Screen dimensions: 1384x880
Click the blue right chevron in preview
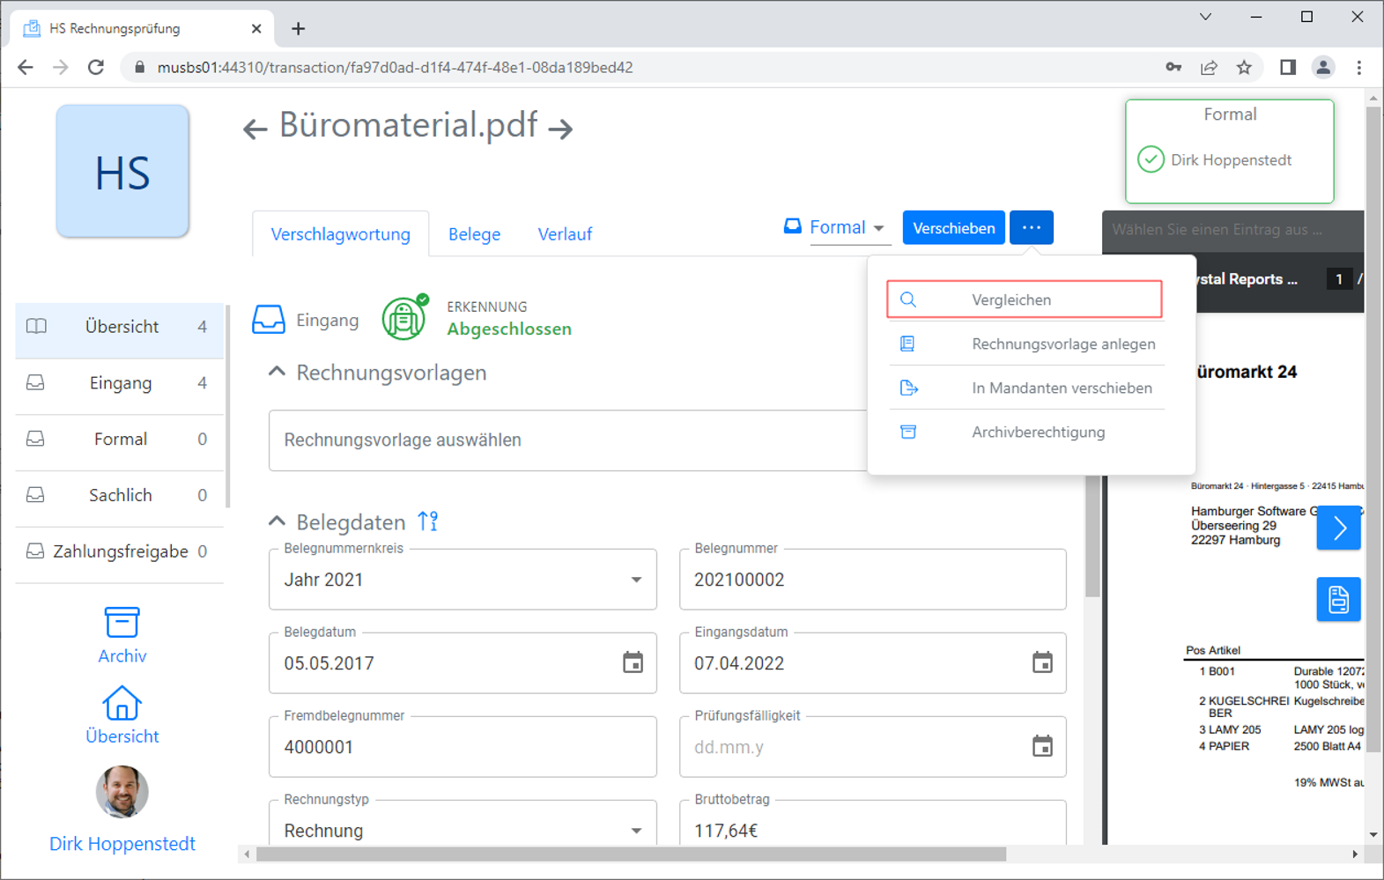click(1338, 528)
